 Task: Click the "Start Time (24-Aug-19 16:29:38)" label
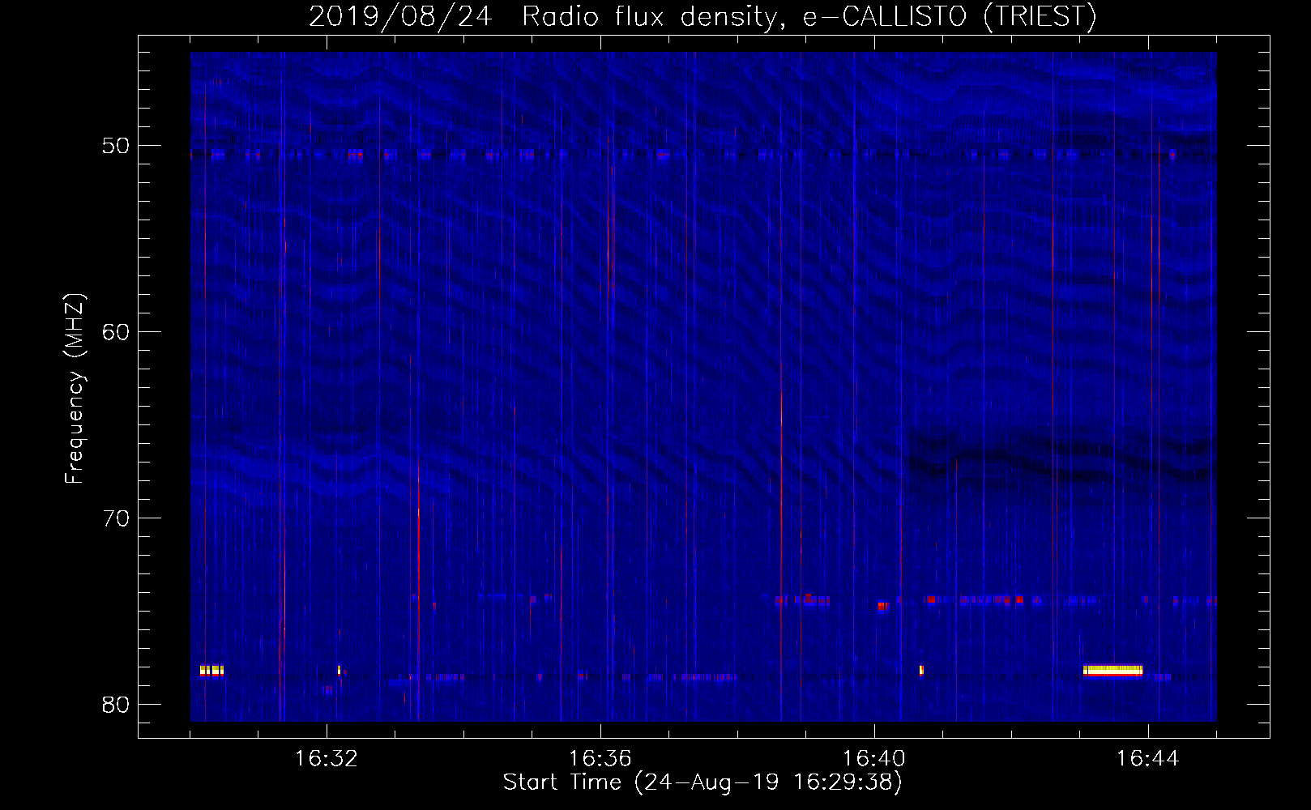coord(702,782)
